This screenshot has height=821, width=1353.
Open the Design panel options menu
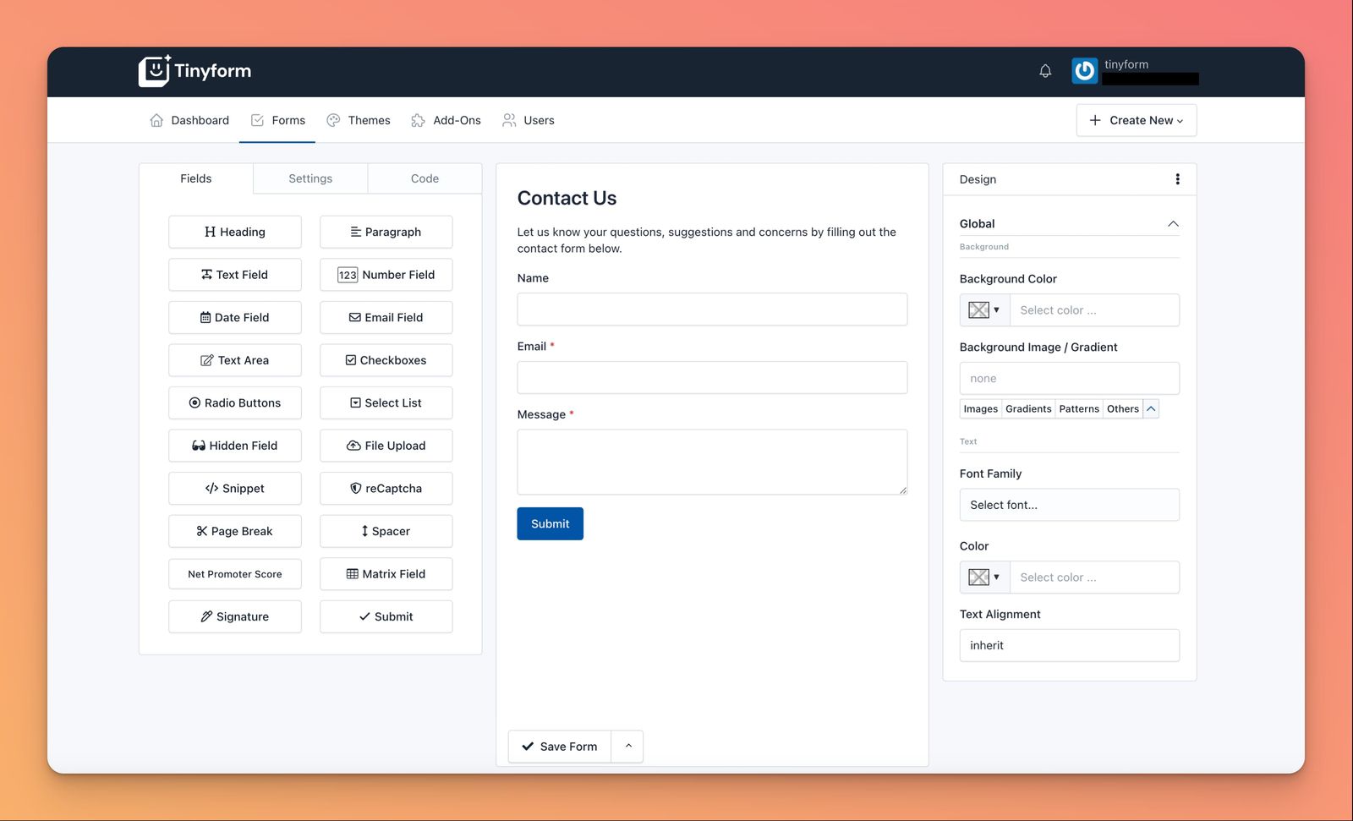click(x=1177, y=178)
